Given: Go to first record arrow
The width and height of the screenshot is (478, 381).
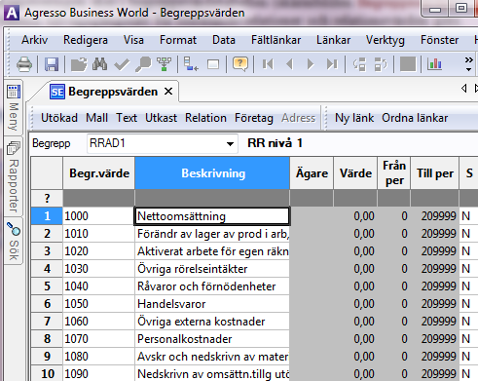Looking at the screenshot, I should (x=268, y=64).
